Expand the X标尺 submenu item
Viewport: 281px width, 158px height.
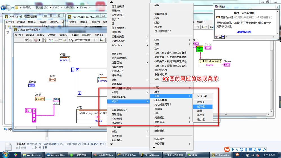point(128,92)
